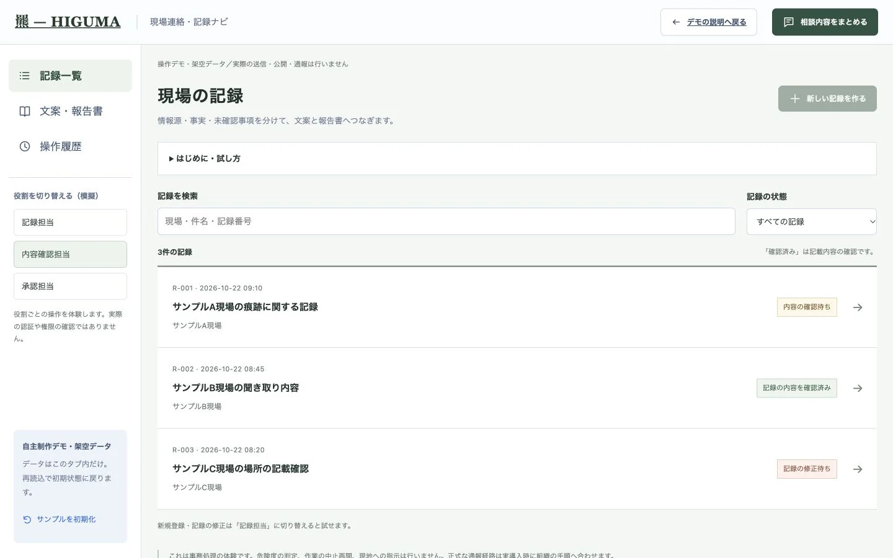Open 操作履歴 from the sidebar
The height and width of the screenshot is (558, 893).
(x=70, y=146)
